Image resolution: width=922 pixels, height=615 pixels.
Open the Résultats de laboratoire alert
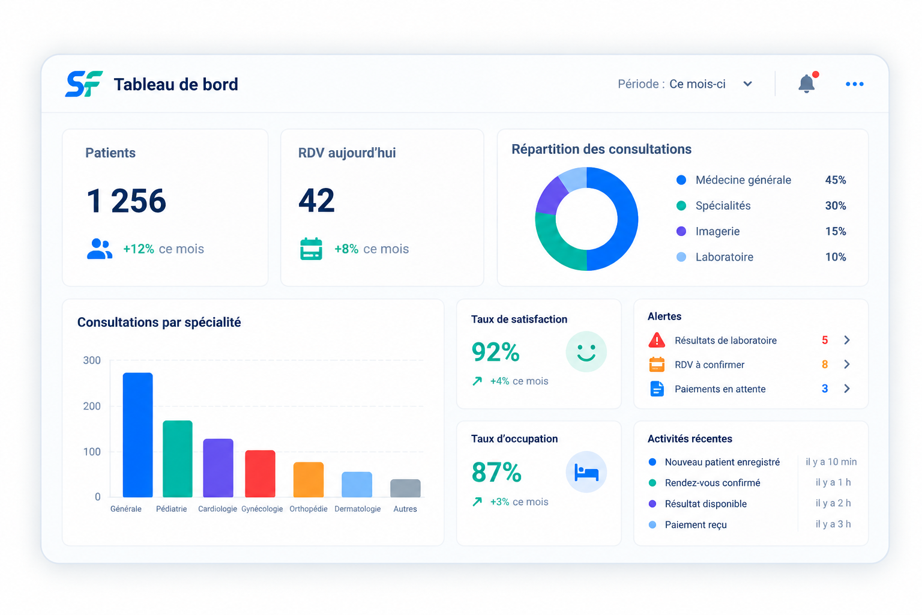coord(750,341)
